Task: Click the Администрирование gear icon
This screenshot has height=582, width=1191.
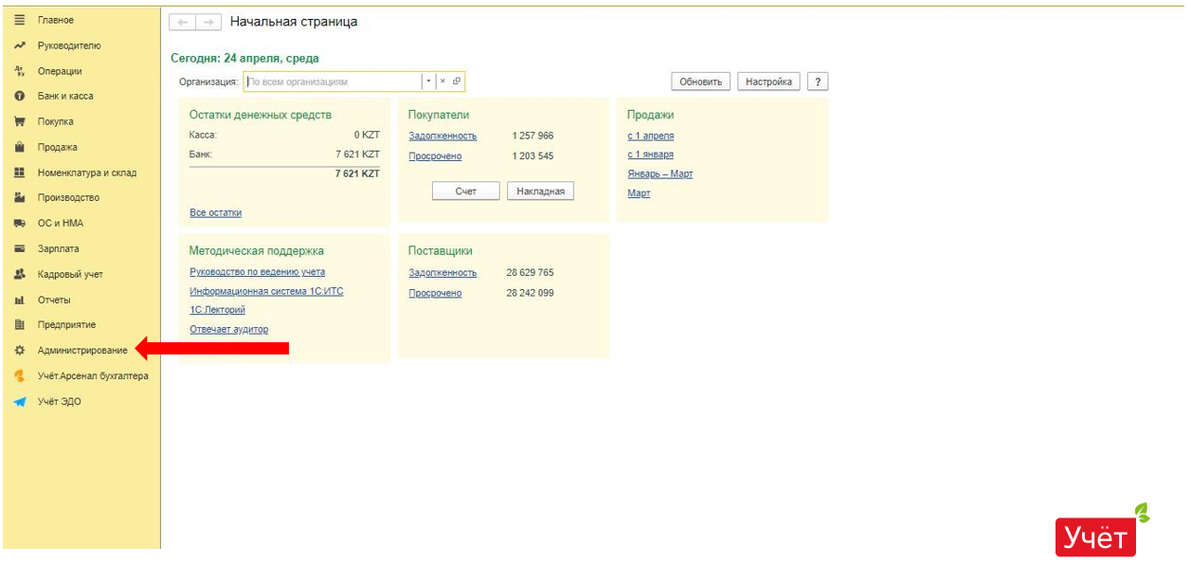Action: click(x=19, y=351)
